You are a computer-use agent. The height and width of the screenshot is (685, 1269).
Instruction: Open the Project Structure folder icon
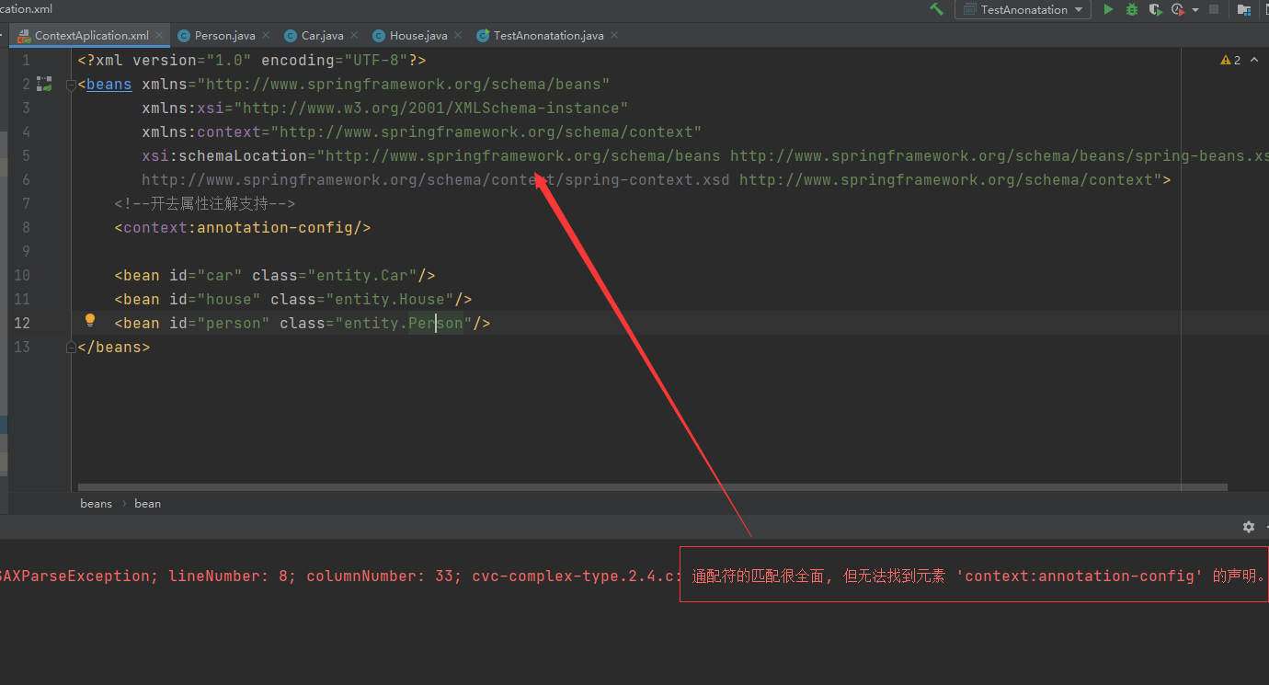click(x=1243, y=9)
